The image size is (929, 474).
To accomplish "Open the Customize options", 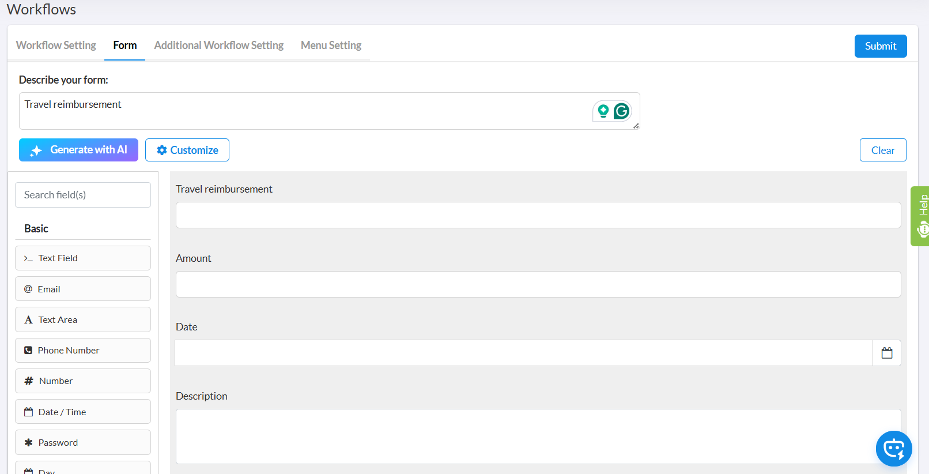I will 187,150.
